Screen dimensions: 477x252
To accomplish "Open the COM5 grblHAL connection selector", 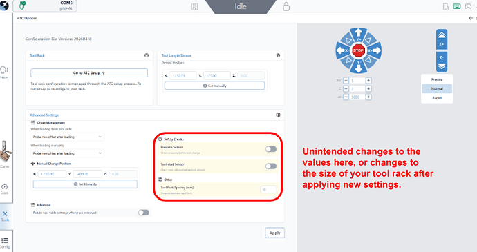I will (45, 6).
